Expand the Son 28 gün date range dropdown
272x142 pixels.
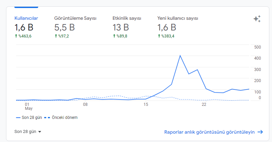coord(28,132)
